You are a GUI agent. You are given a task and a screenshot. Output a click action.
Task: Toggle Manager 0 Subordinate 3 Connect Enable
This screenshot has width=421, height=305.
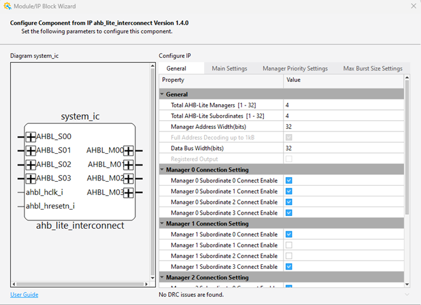pyautogui.click(x=289, y=213)
